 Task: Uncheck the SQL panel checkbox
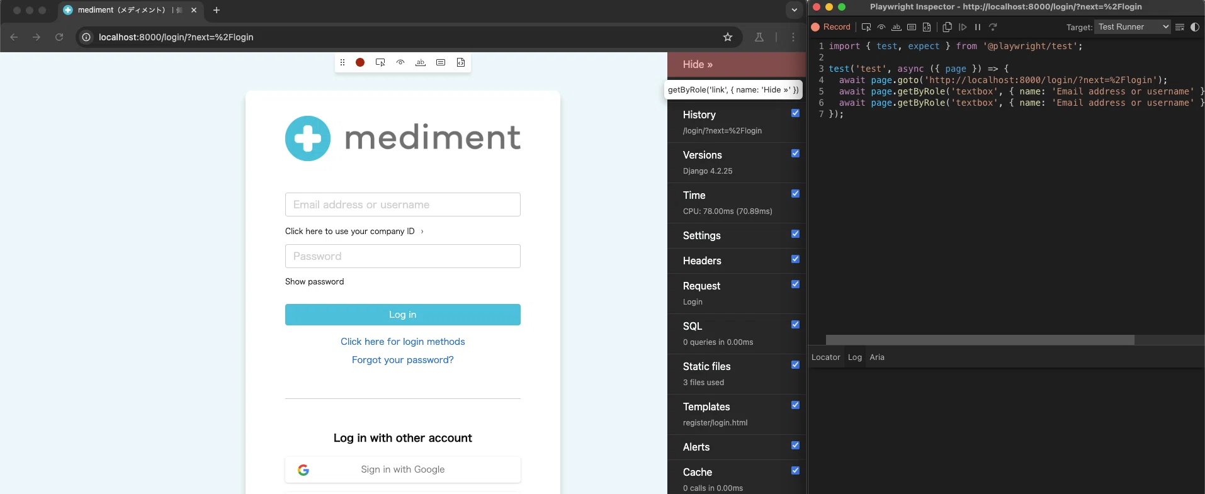(795, 325)
